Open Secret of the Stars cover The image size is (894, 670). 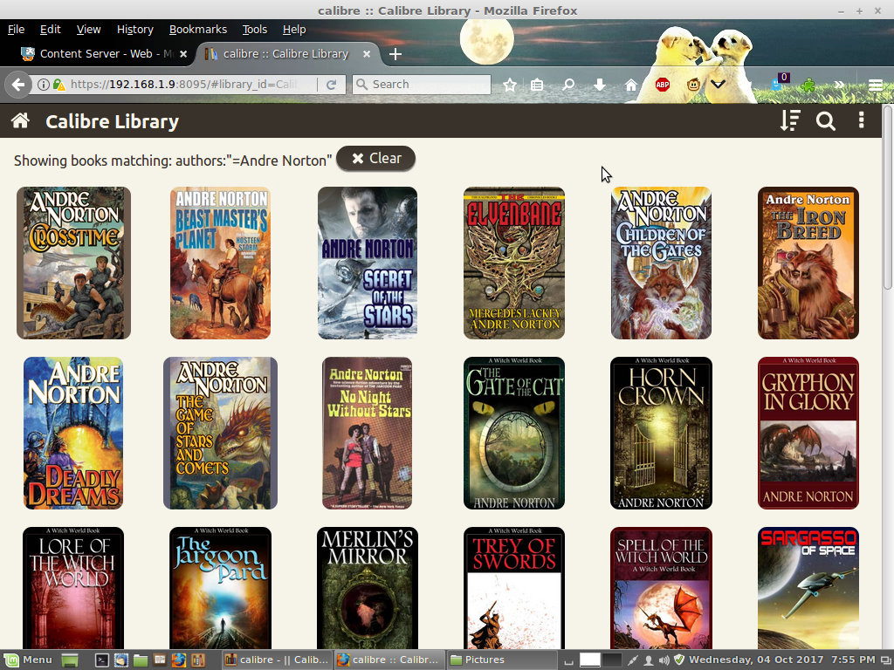click(368, 263)
